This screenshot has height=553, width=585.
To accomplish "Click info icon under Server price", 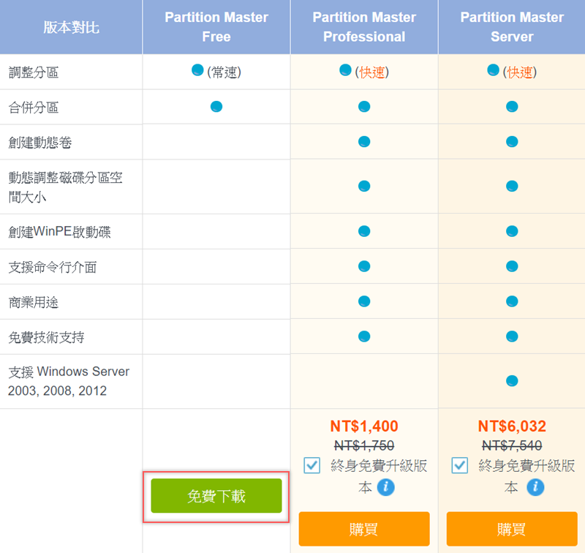I will tap(535, 487).
